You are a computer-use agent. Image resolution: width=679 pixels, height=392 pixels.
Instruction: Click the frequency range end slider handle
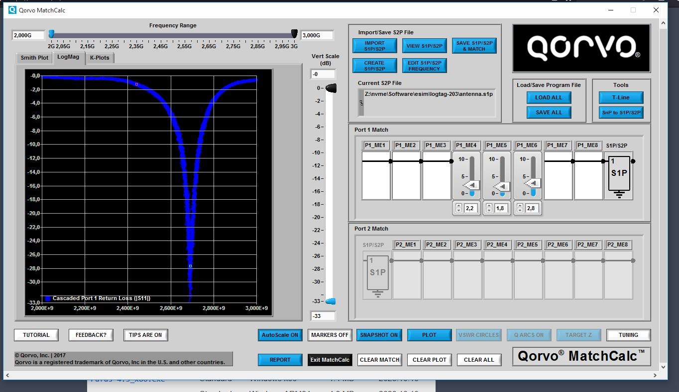click(294, 34)
